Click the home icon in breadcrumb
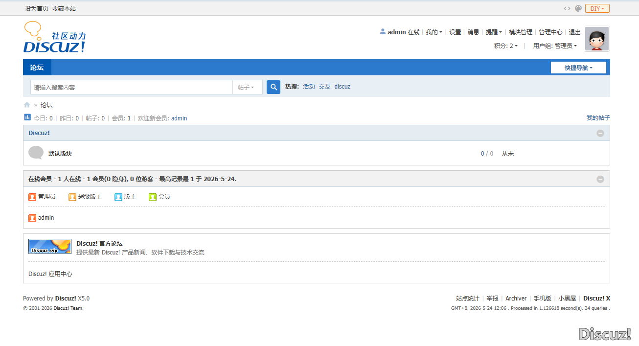 click(27, 105)
